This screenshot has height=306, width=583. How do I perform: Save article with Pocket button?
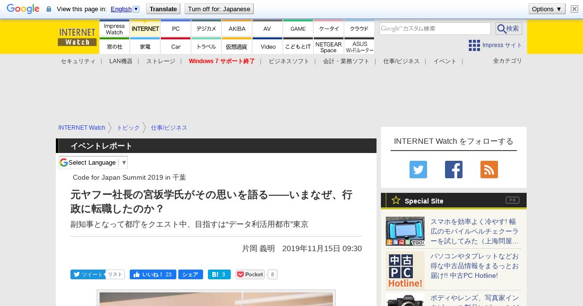click(250, 274)
